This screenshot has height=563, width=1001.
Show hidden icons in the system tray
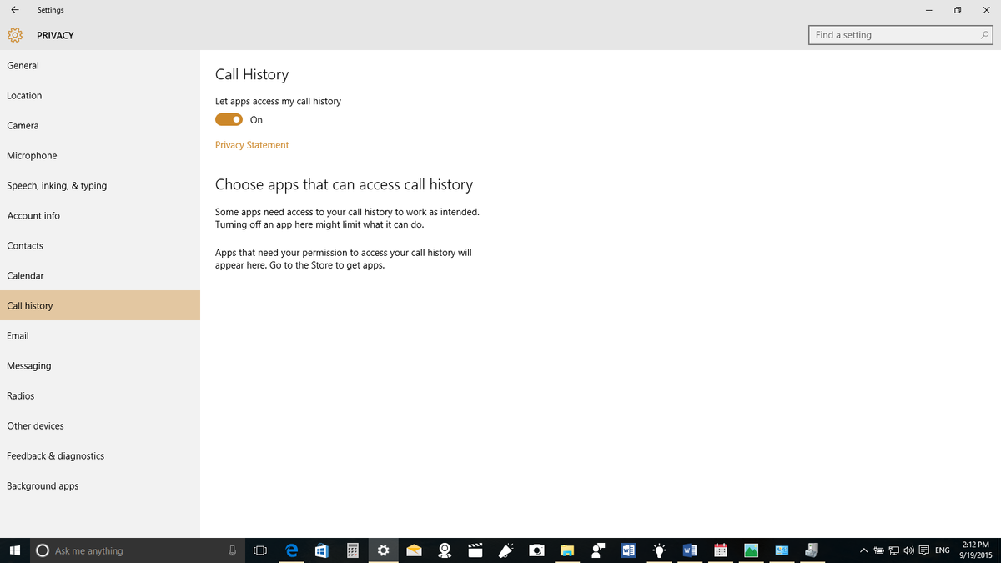pos(863,550)
